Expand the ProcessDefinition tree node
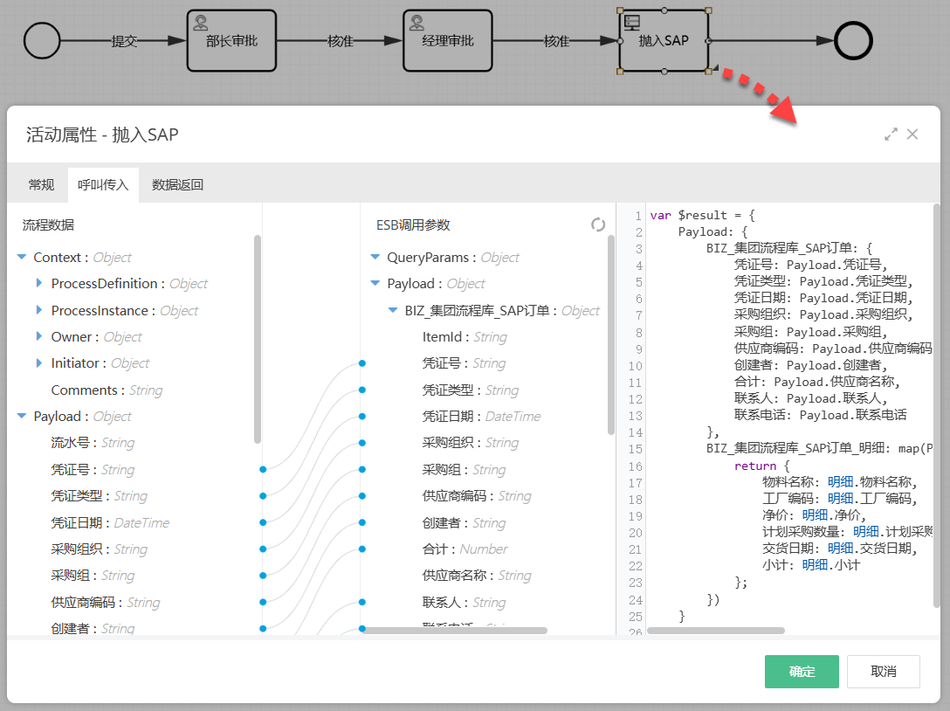This screenshot has height=711, width=950. click(x=39, y=284)
